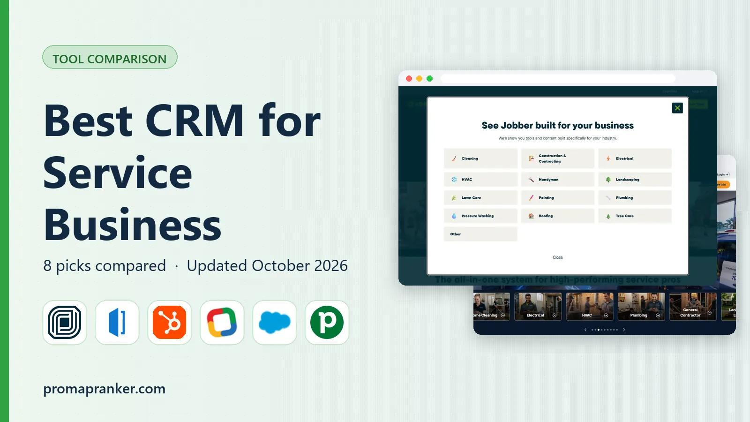Click the arrow icon on Electrical card
The height and width of the screenshot is (422, 750).
tap(555, 315)
